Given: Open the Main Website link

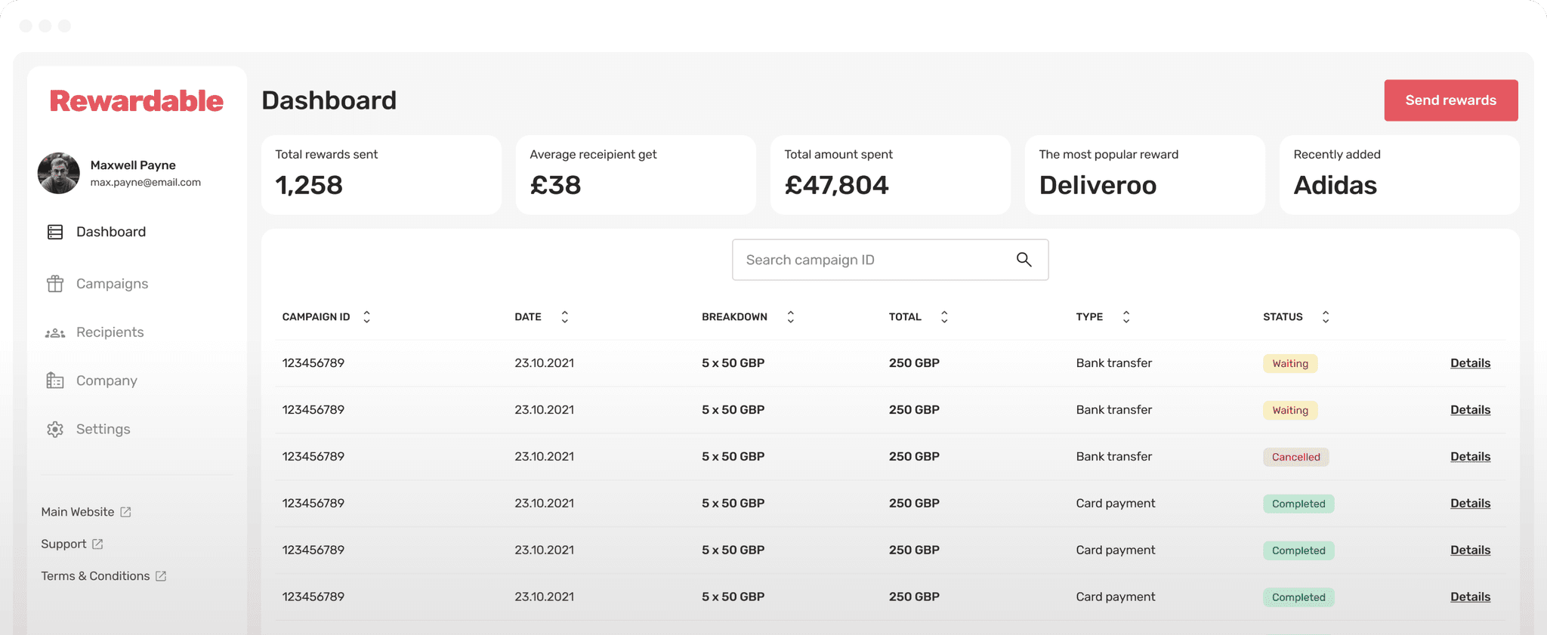Looking at the screenshot, I should pyautogui.click(x=78, y=512).
